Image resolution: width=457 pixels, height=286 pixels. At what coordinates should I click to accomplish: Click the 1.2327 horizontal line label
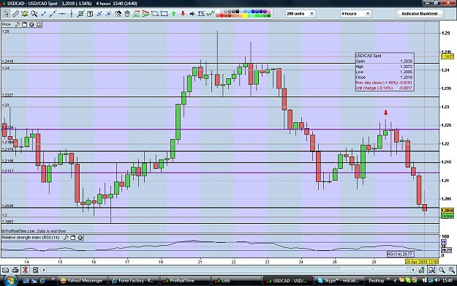(x=7, y=95)
